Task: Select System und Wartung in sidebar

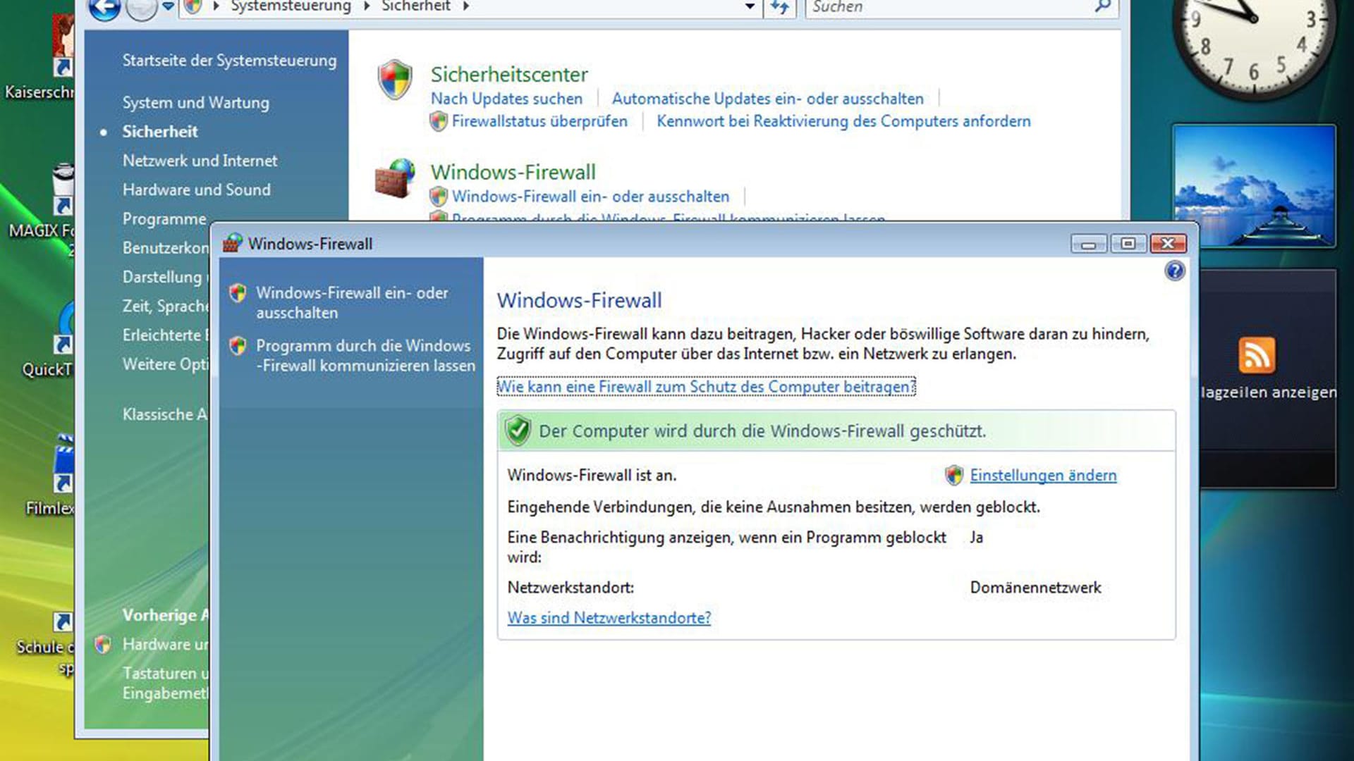Action: pos(195,103)
